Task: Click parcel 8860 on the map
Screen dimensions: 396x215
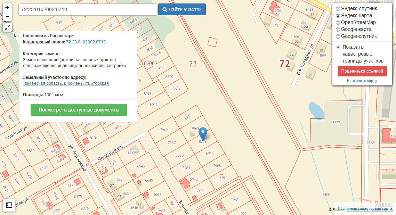Action: coord(30,151)
